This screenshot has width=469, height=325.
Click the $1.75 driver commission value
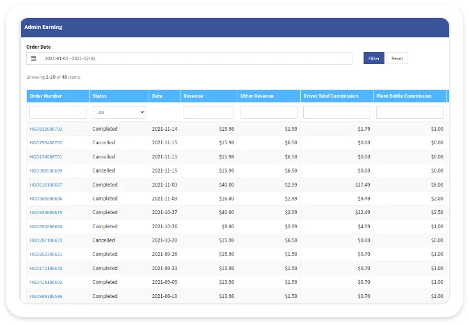(363, 129)
